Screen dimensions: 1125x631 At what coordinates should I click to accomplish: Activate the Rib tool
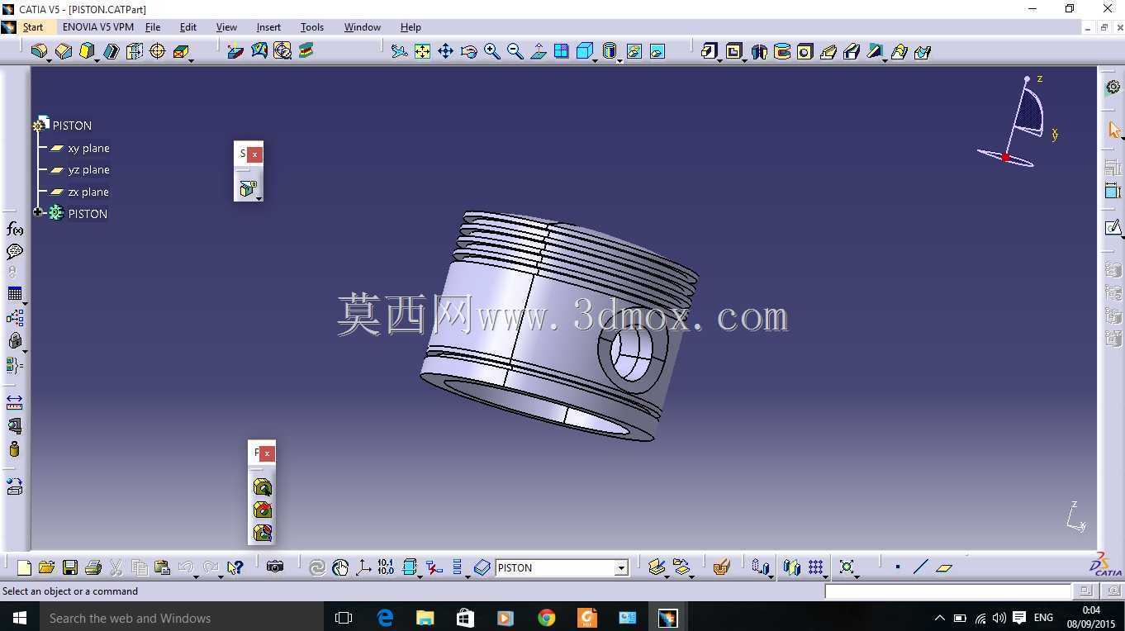(x=828, y=51)
